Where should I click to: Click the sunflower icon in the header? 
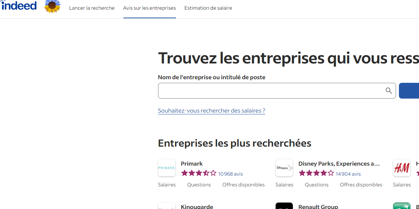[x=52, y=6]
